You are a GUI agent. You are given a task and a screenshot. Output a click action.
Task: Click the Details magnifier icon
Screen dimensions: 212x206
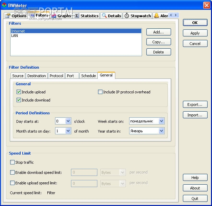point(104,16)
